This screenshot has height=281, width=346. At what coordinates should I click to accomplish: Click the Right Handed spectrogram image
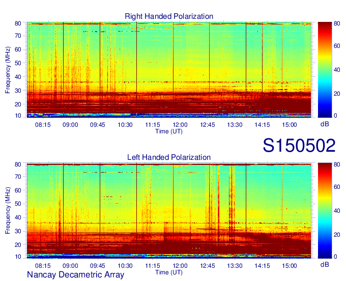[x=169, y=70]
